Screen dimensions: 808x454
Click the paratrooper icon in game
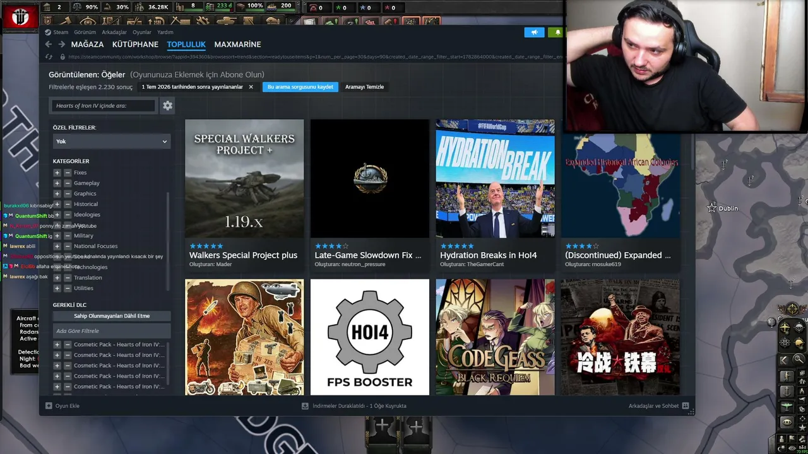[799, 328]
